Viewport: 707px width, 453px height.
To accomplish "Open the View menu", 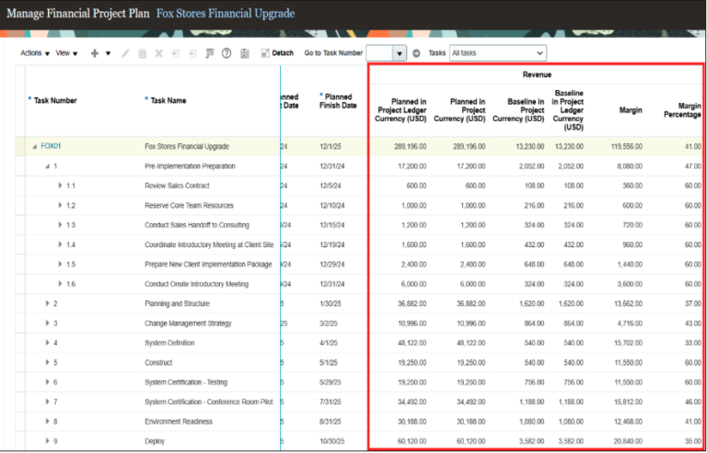I will 66,53.
